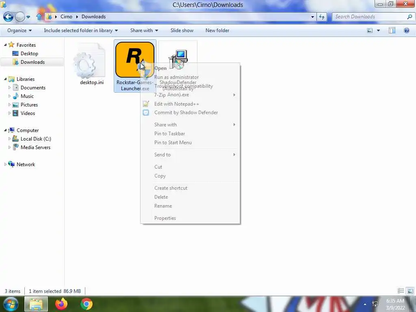Expand the Local Disk (C:) node

[x=9, y=139]
